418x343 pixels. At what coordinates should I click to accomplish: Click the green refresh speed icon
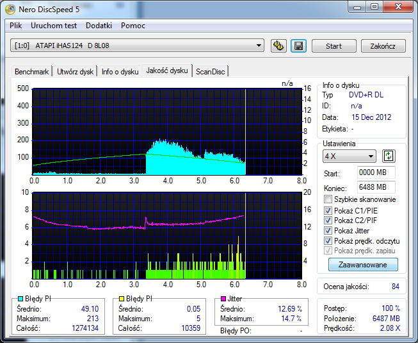tap(389, 156)
